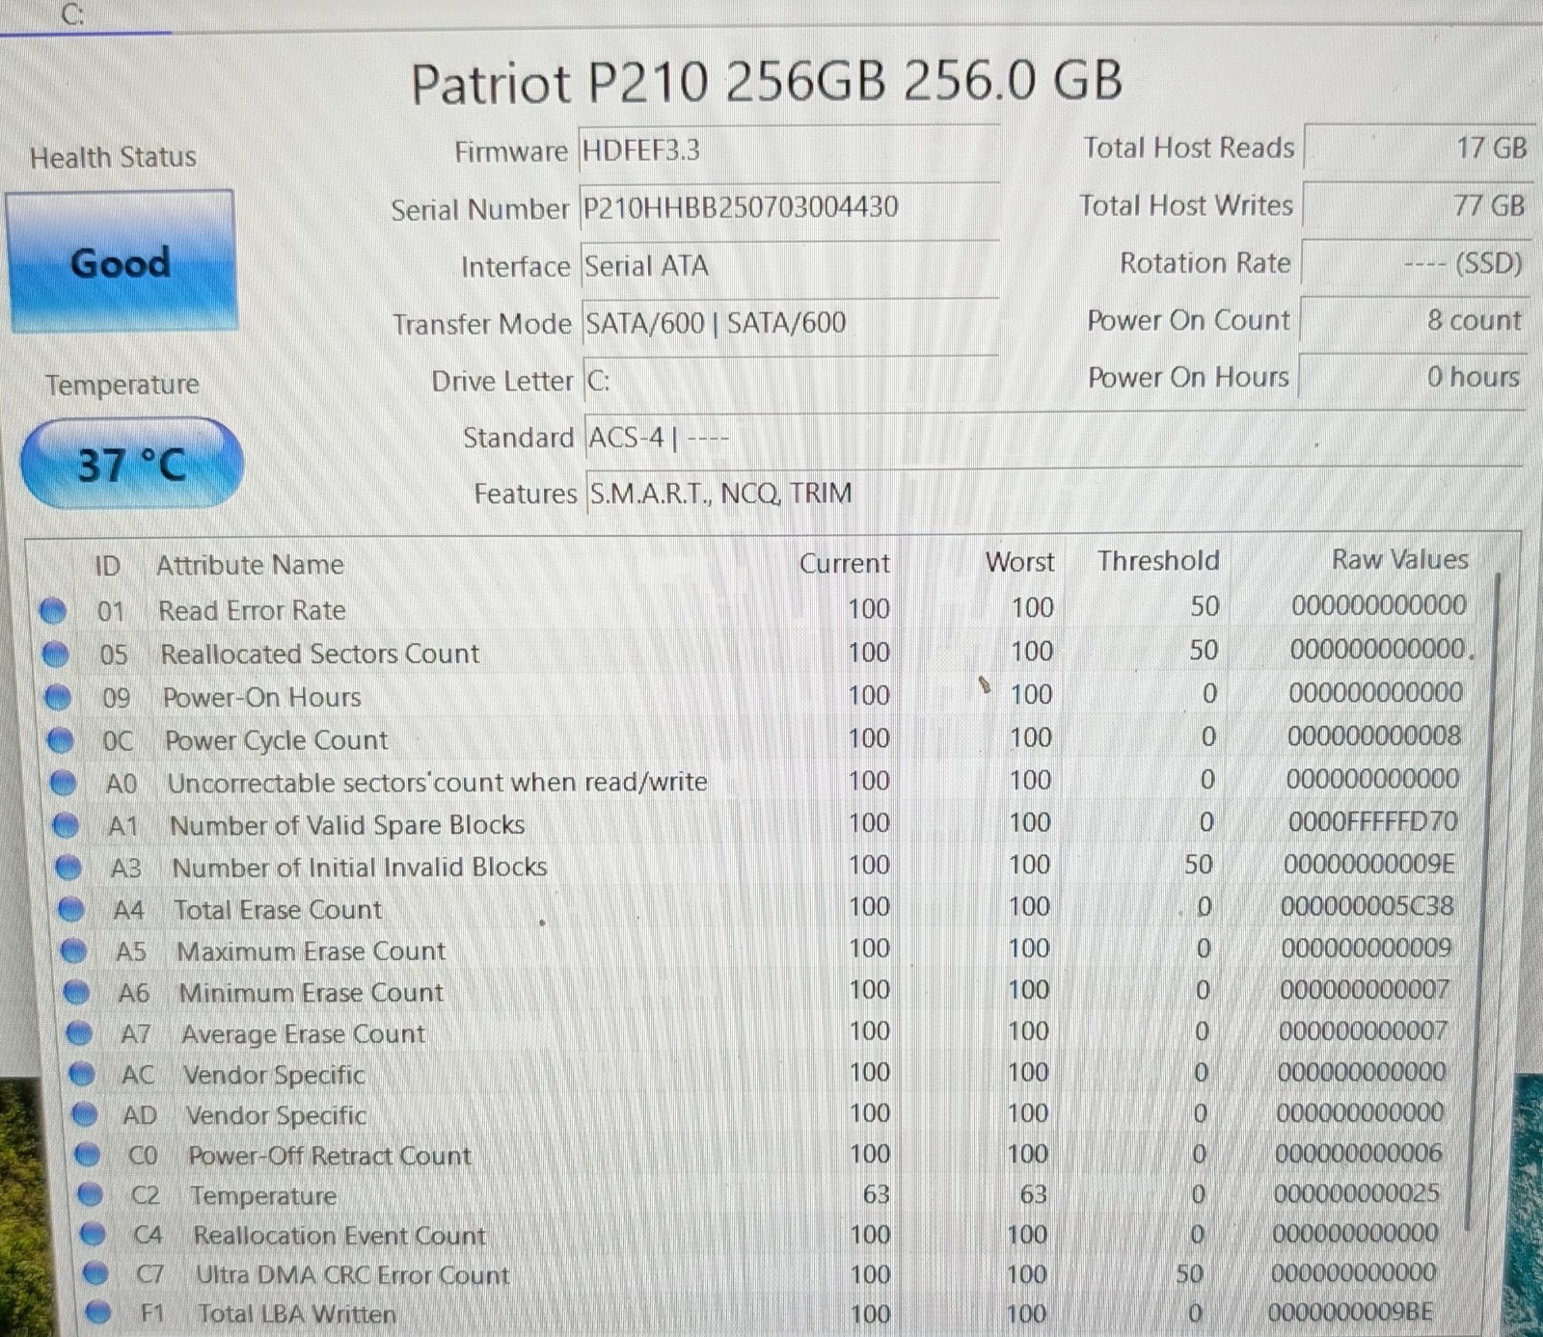The width and height of the screenshot is (1543, 1337).
Task: Click status icon for Total Erase Count
Action: (x=71, y=910)
